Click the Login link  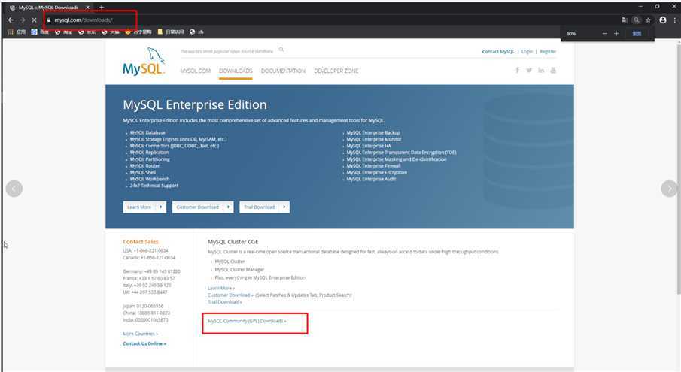527,51
